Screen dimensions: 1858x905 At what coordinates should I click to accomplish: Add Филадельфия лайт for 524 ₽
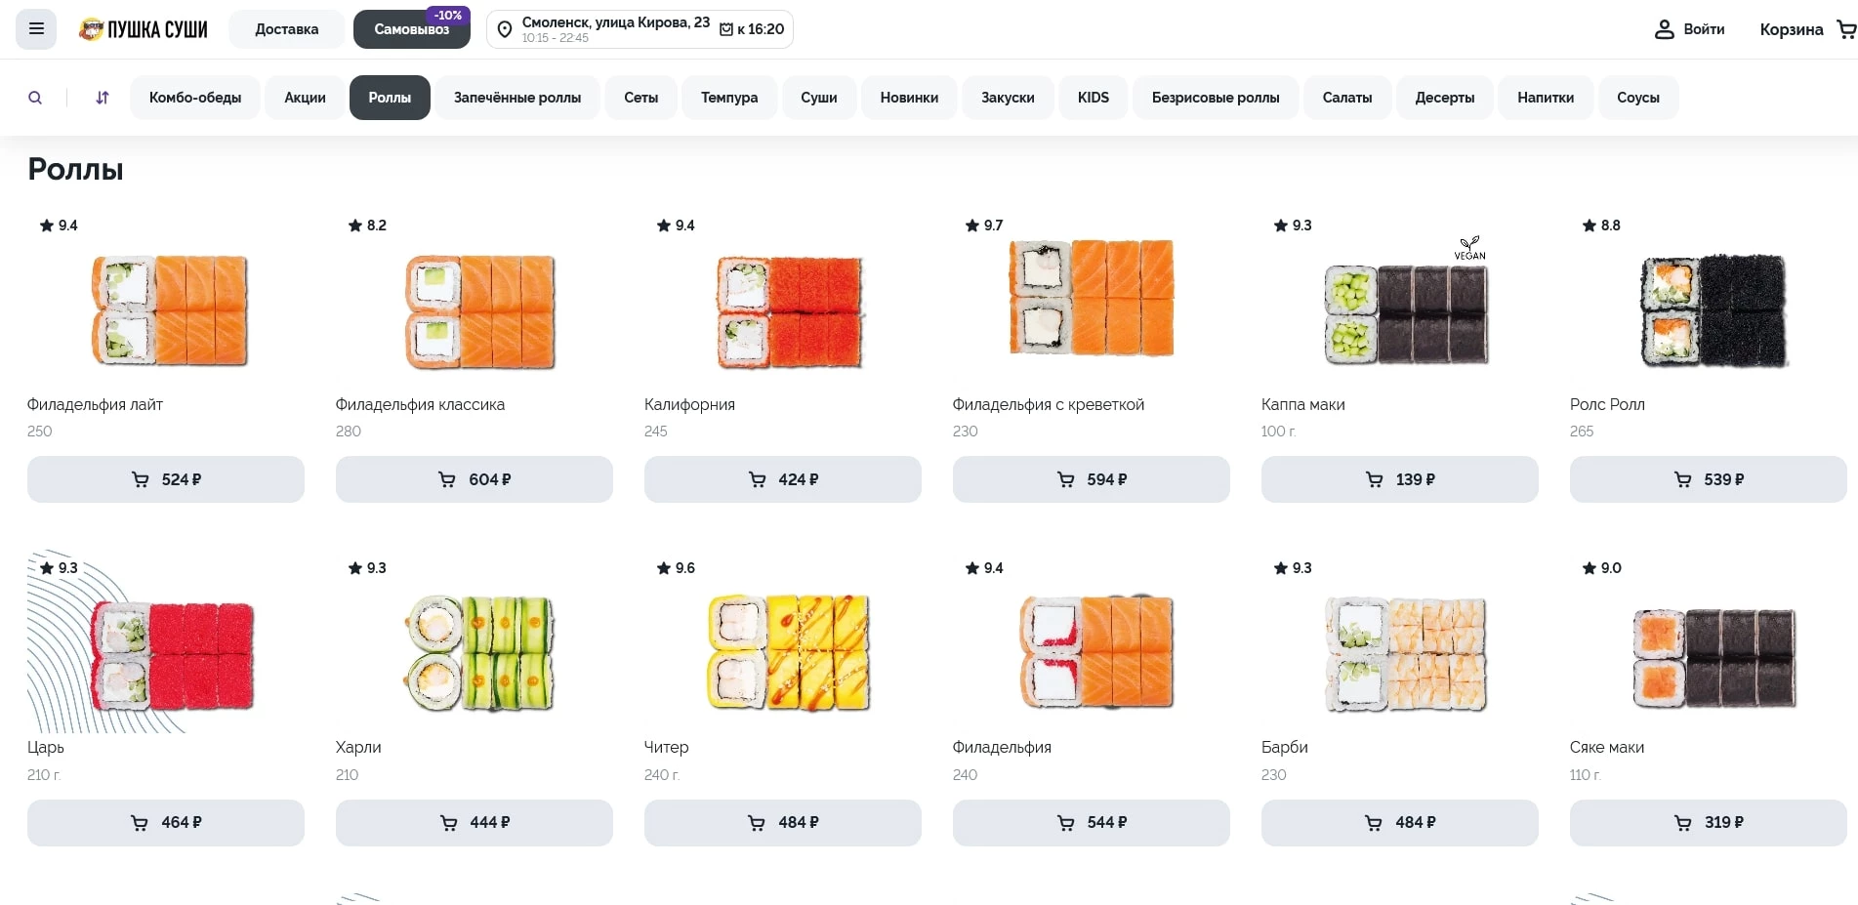[x=166, y=479]
